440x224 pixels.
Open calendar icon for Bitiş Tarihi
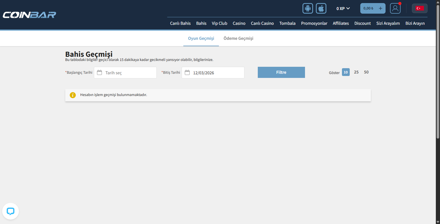[187, 73]
